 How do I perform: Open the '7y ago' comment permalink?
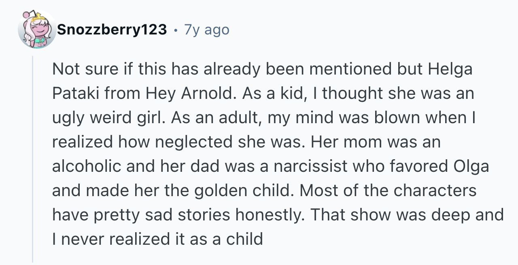pos(206,30)
